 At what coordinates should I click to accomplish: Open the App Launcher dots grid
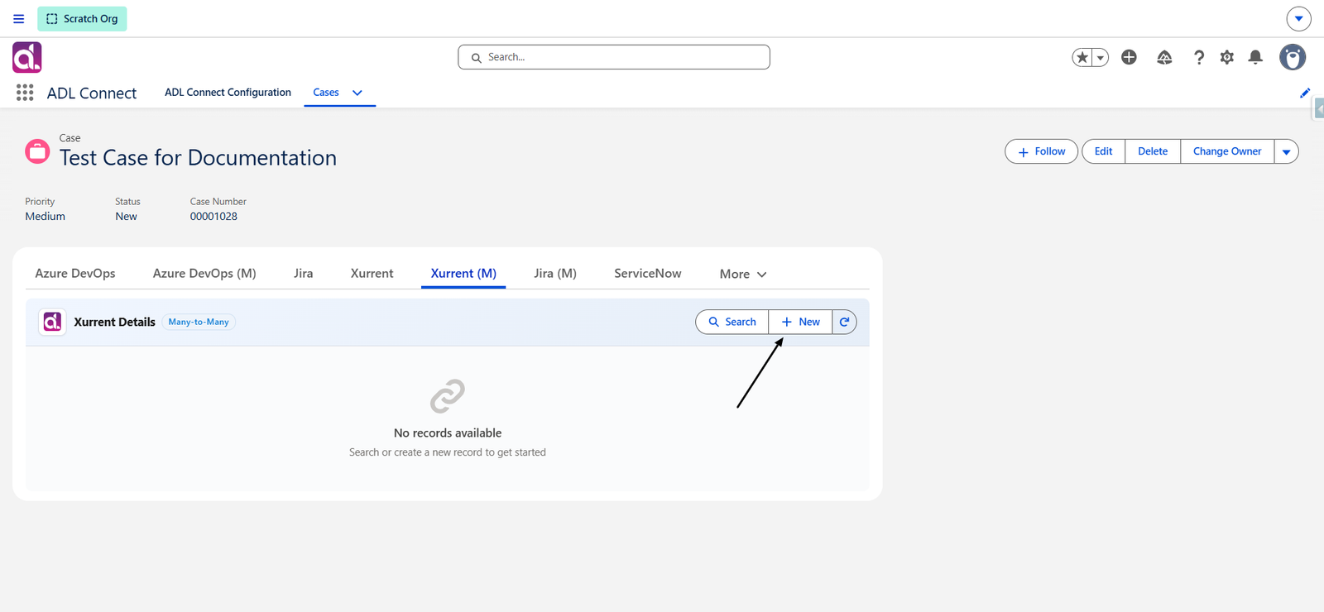click(x=25, y=93)
